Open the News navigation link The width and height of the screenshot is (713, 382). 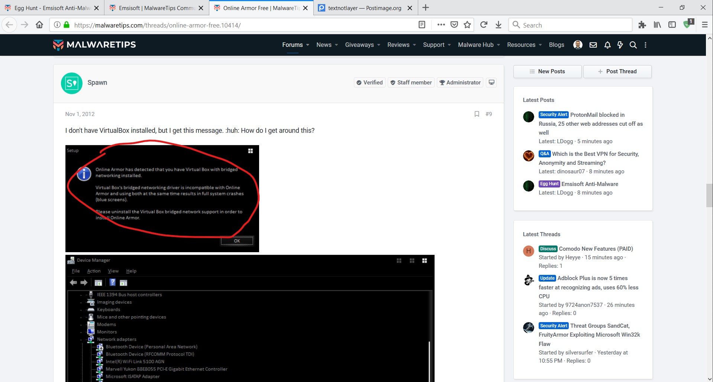(324, 45)
